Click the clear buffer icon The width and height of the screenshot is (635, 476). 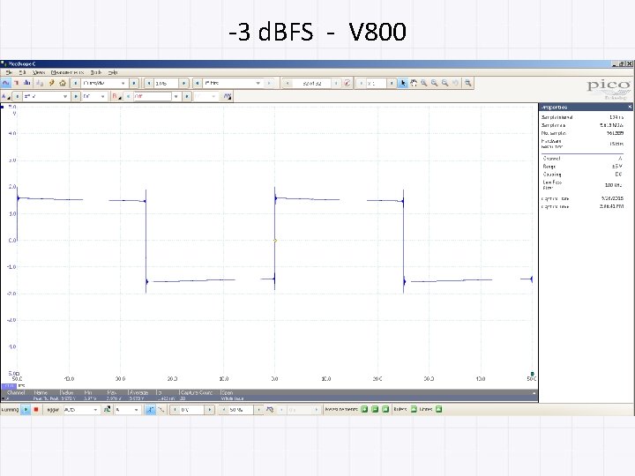coord(347,83)
